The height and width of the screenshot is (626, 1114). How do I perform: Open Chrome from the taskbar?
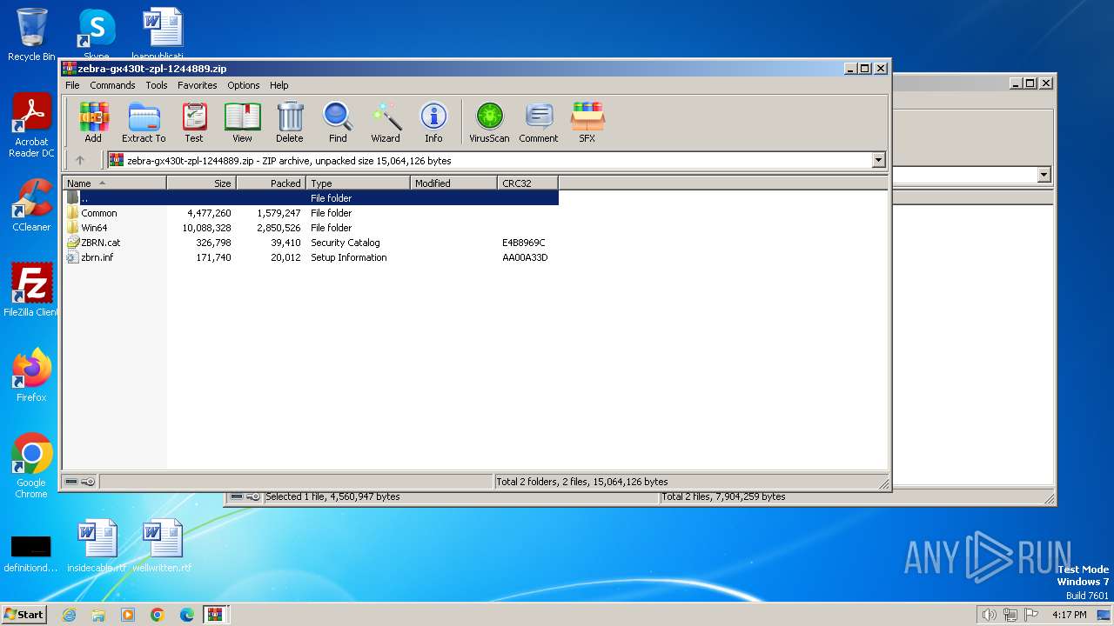pyautogui.click(x=157, y=615)
